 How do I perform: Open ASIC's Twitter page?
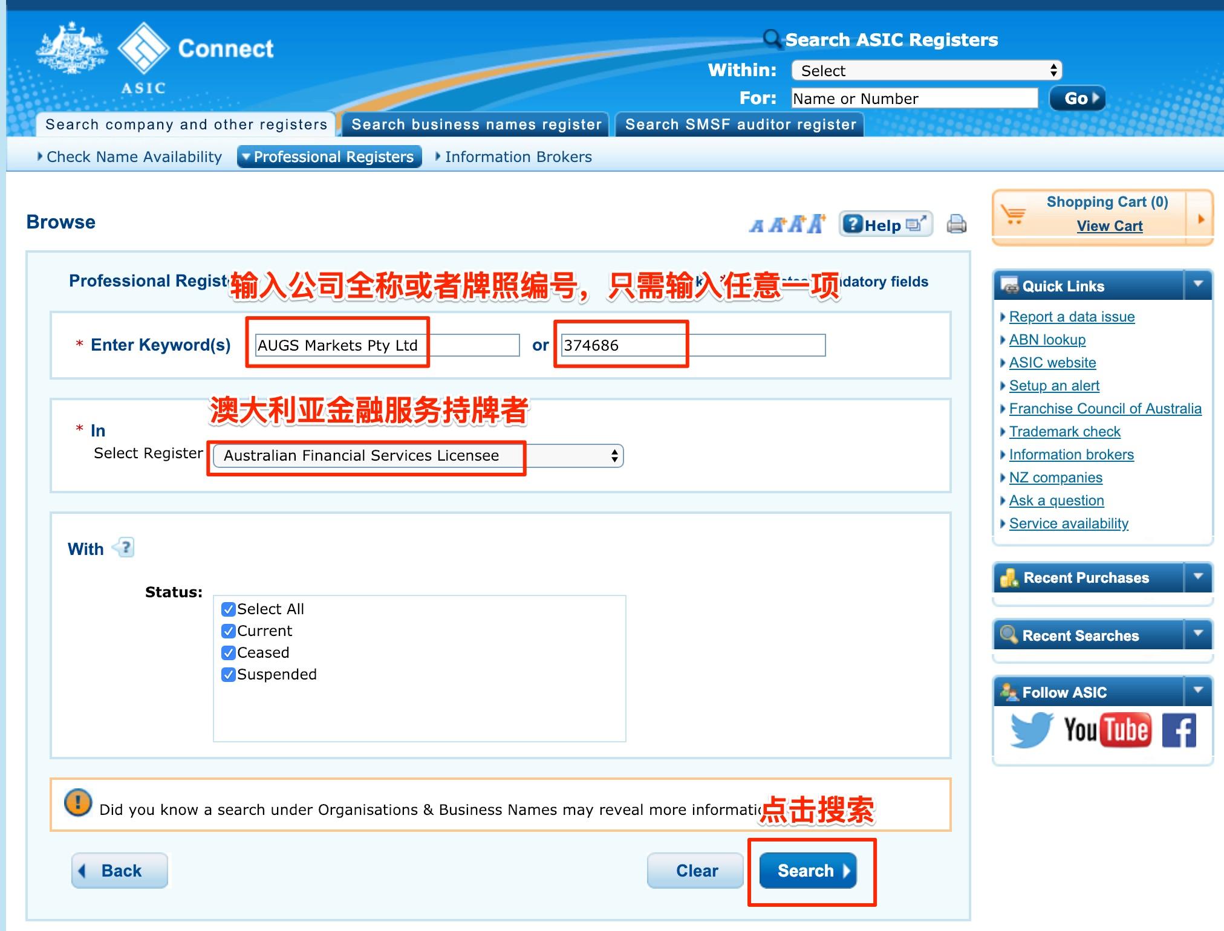pyautogui.click(x=1031, y=729)
